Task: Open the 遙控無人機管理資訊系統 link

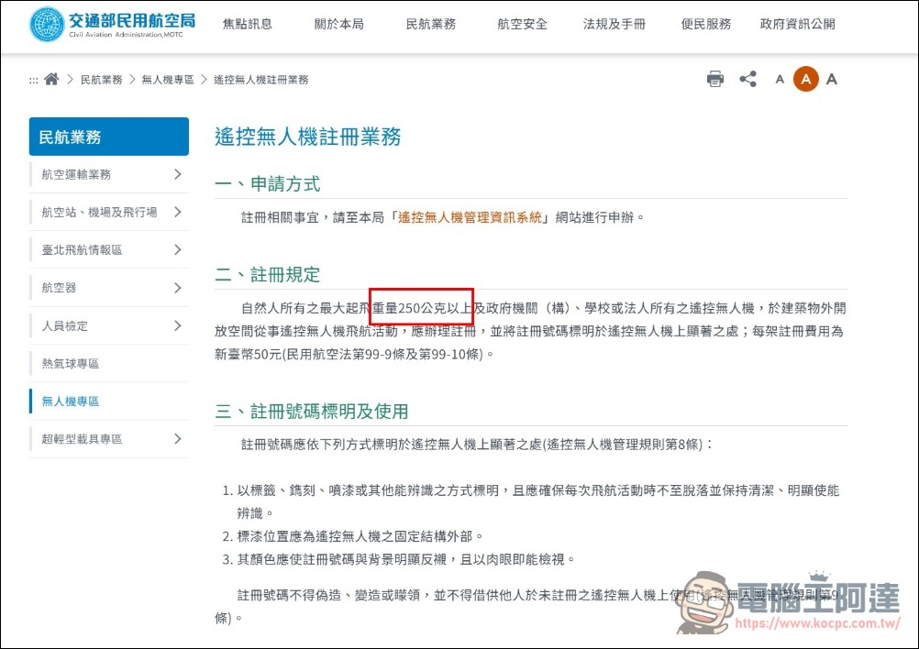Action: click(x=470, y=217)
